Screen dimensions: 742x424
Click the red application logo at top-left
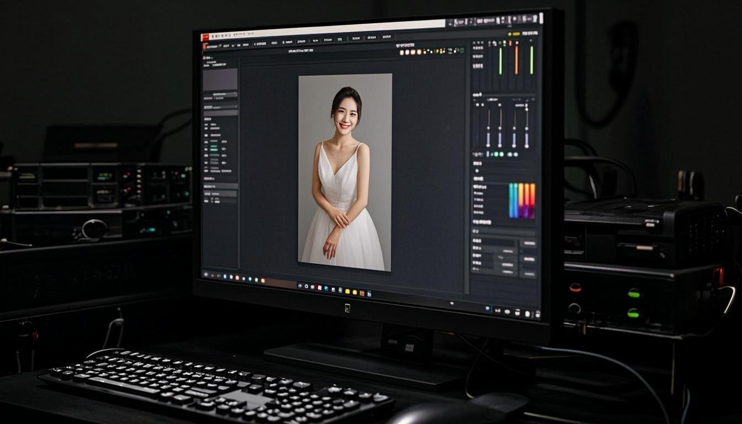tap(205, 37)
